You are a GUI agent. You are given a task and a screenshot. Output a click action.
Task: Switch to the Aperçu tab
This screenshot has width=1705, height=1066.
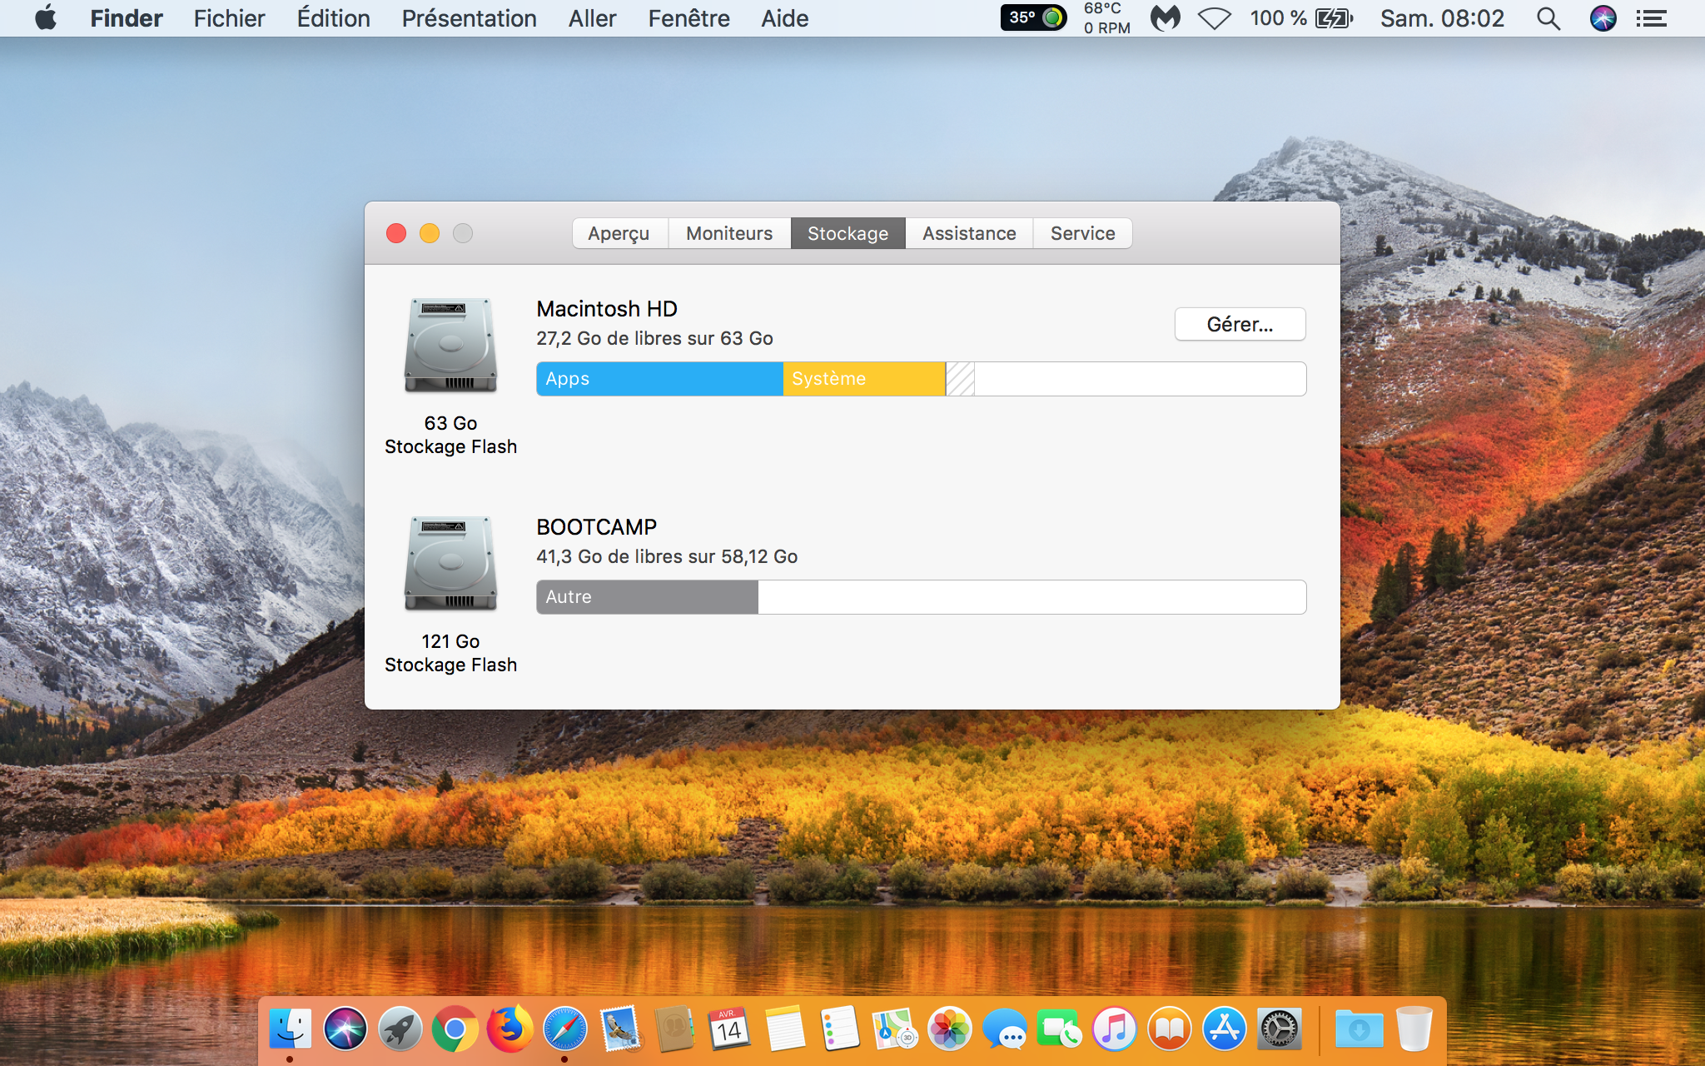(619, 233)
